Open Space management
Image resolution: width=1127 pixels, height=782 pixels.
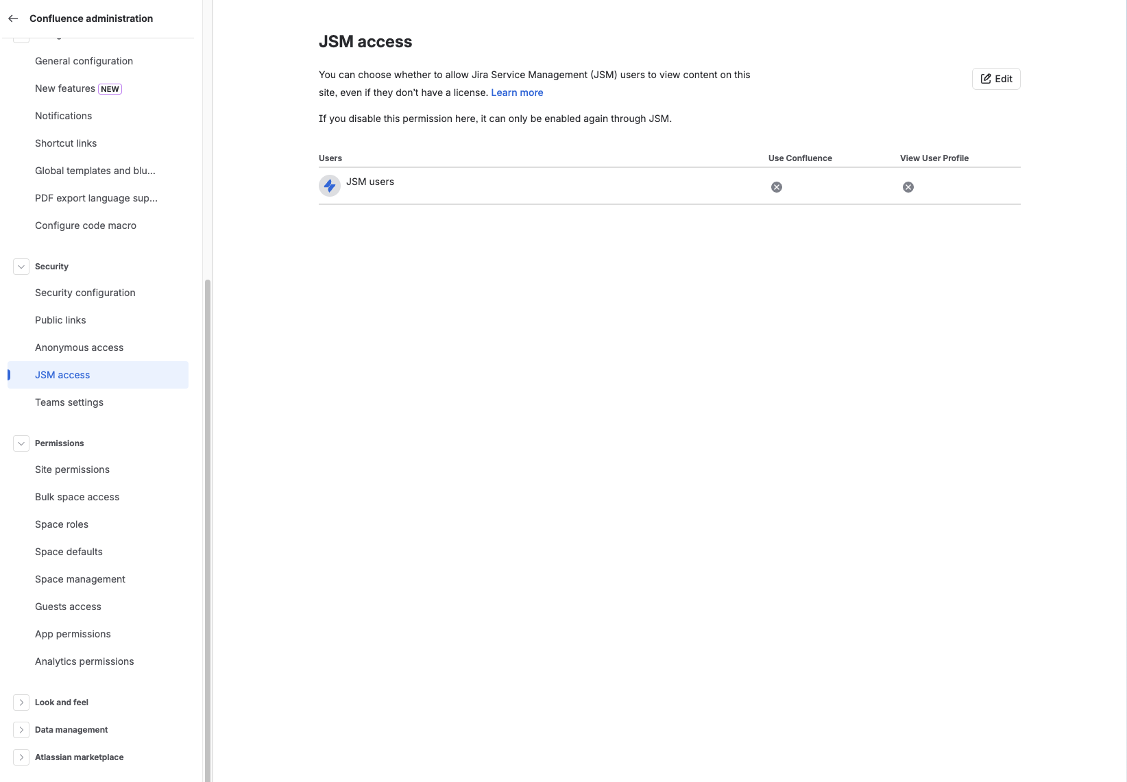(98, 579)
